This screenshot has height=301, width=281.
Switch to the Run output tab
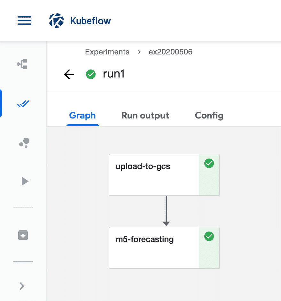point(145,116)
